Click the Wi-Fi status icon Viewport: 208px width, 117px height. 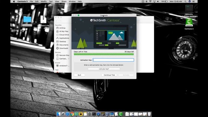pyautogui.click(x=150, y=1)
